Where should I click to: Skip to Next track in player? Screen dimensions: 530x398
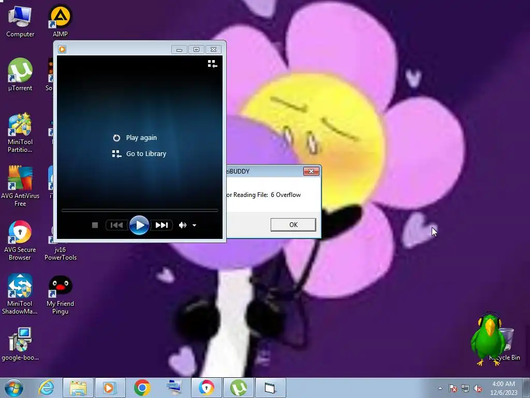click(x=161, y=225)
